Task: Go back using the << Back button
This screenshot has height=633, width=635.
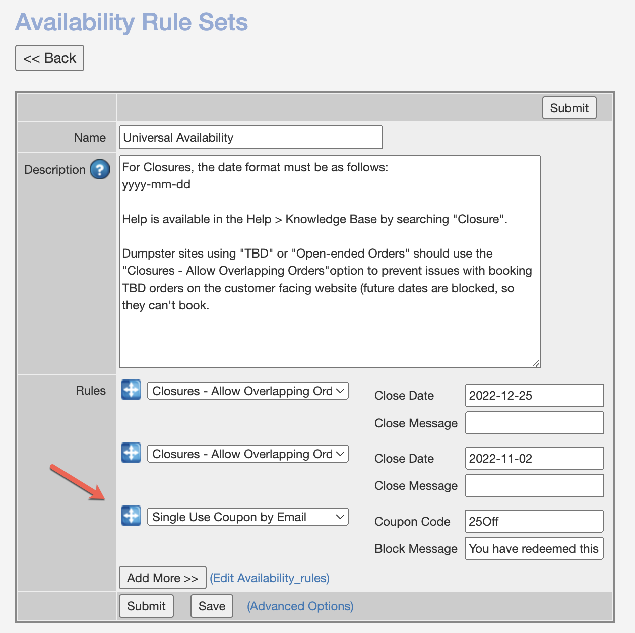Action: pos(49,58)
